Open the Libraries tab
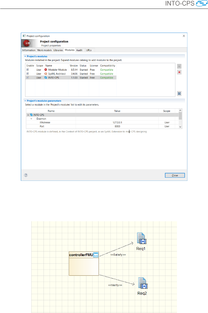The height and width of the screenshot is (313, 208). pos(58,50)
